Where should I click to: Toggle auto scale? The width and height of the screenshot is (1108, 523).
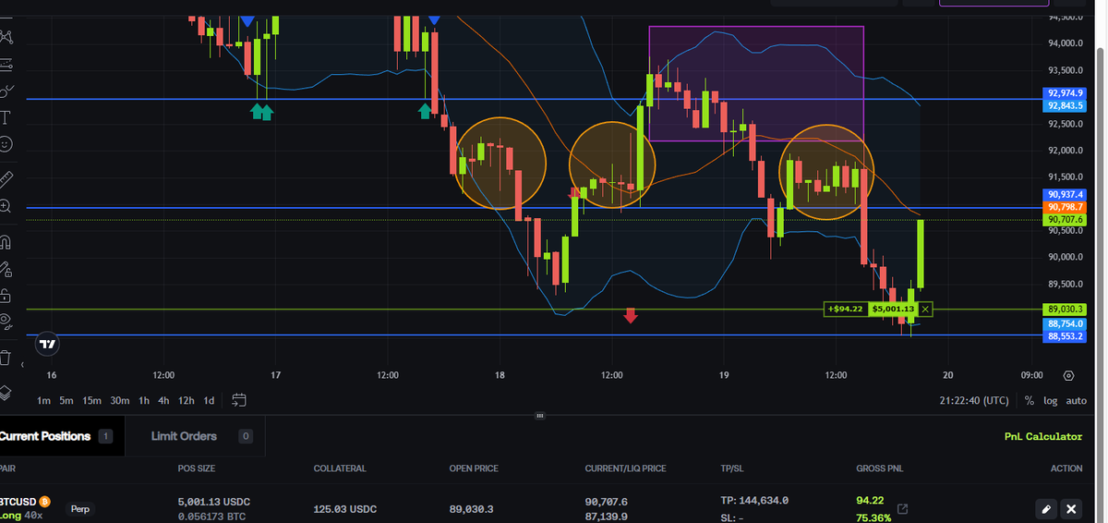pos(1077,400)
